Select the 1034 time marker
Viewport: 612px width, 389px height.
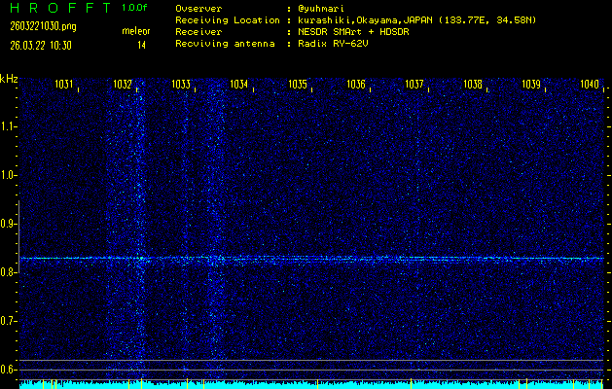click(239, 86)
